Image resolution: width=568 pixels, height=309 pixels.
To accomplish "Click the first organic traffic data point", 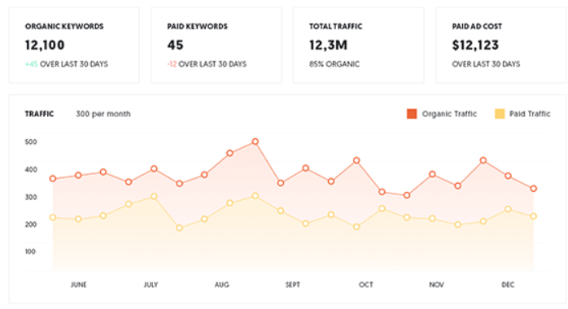I will coord(53,179).
